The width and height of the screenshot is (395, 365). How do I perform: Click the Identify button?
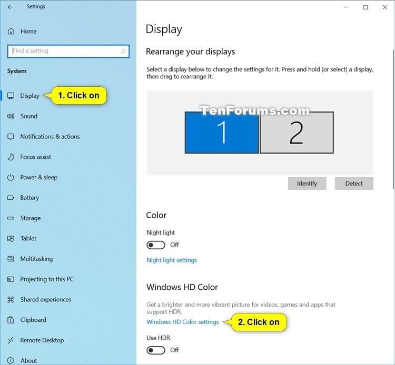coord(307,184)
